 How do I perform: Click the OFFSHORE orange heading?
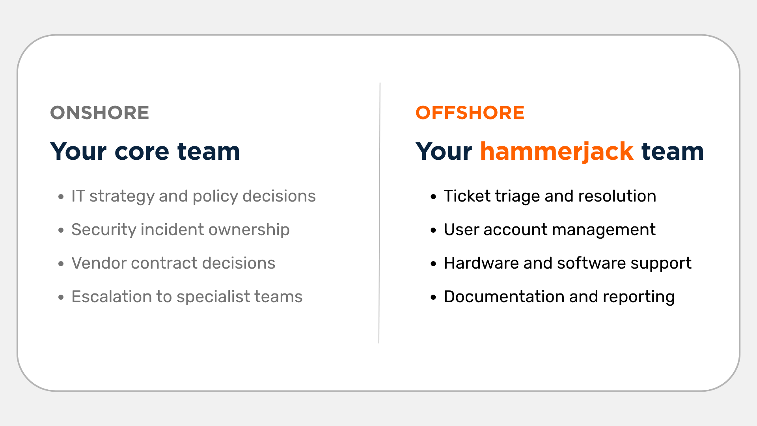(470, 113)
